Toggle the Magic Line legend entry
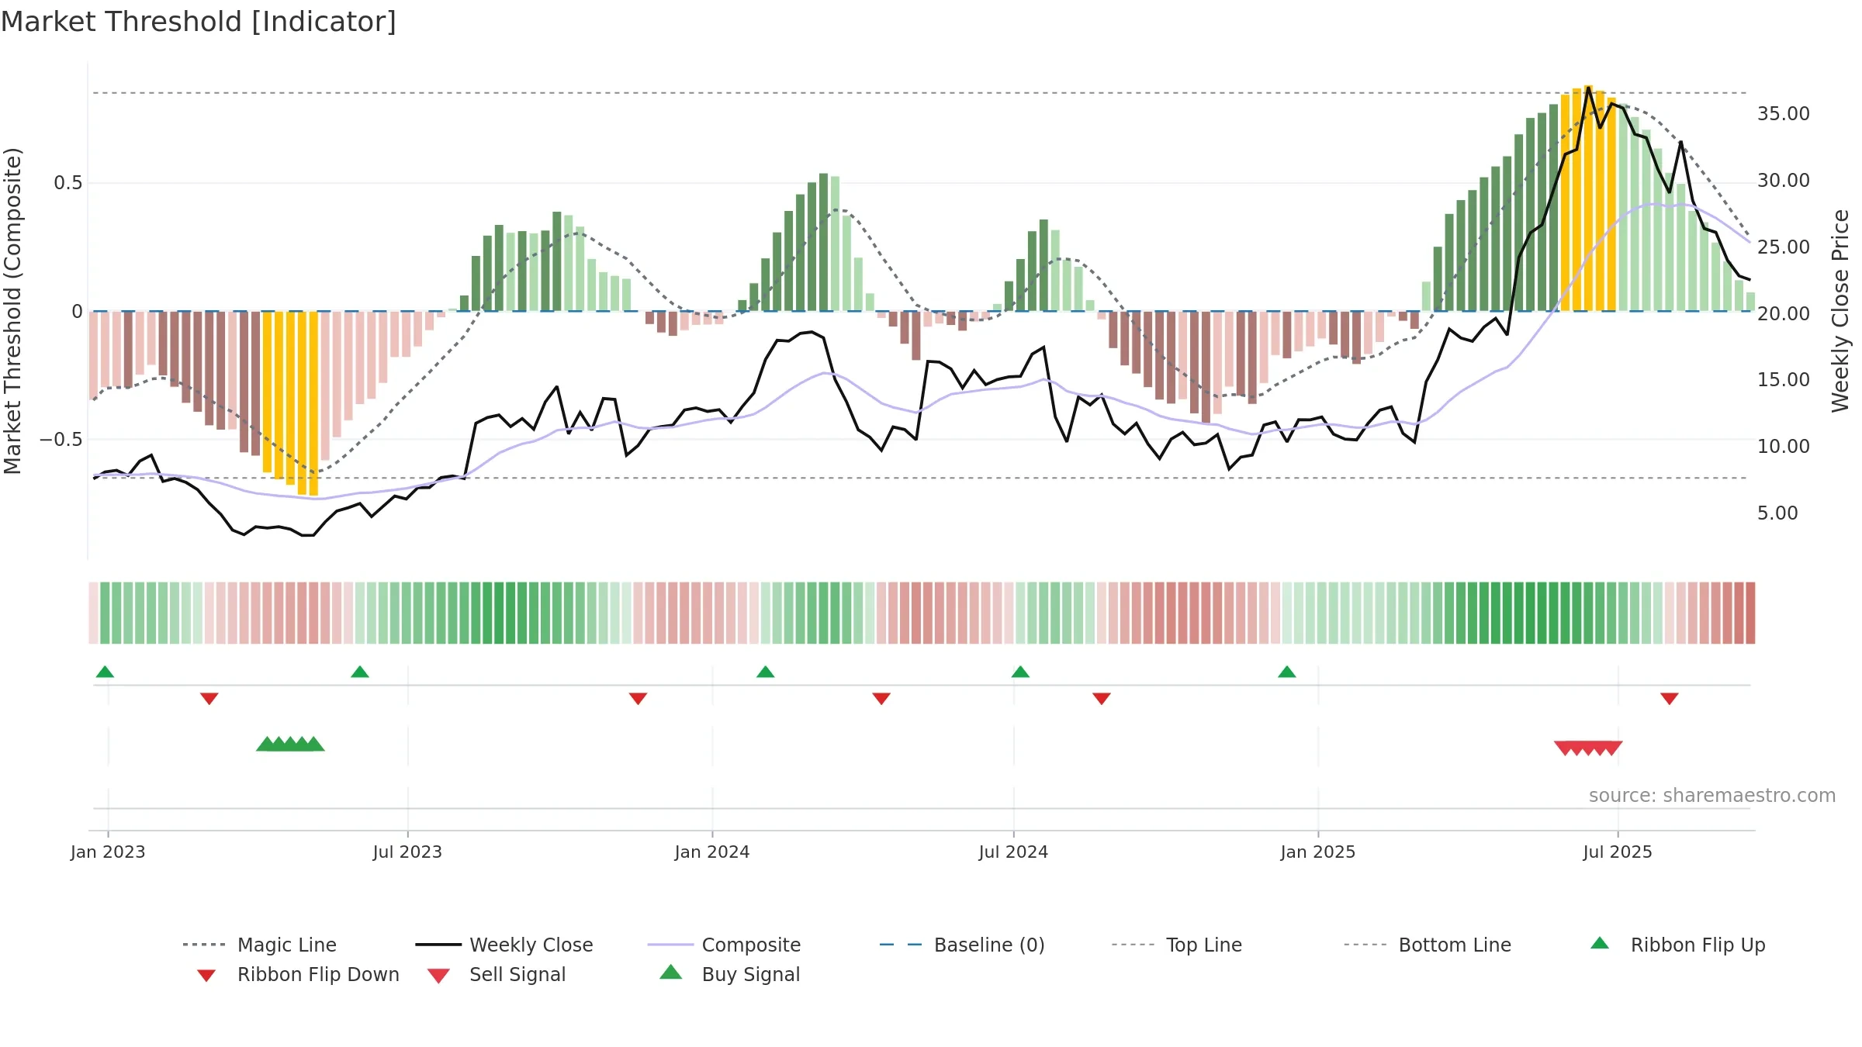The height and width of the screenshot is (1047, 1862). pos(260,945)
